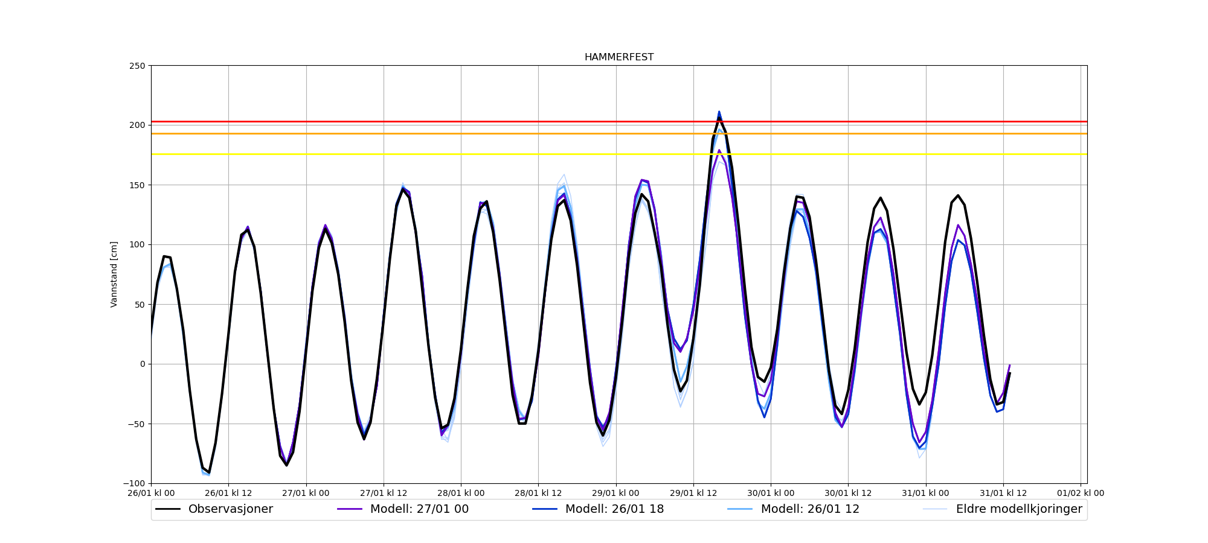Click the x-axis label 29/01 kl 12
The image size is (1208, 543).
point(693,493)
